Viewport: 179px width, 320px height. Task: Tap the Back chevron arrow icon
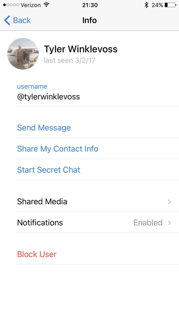click(x=7, y=20)
